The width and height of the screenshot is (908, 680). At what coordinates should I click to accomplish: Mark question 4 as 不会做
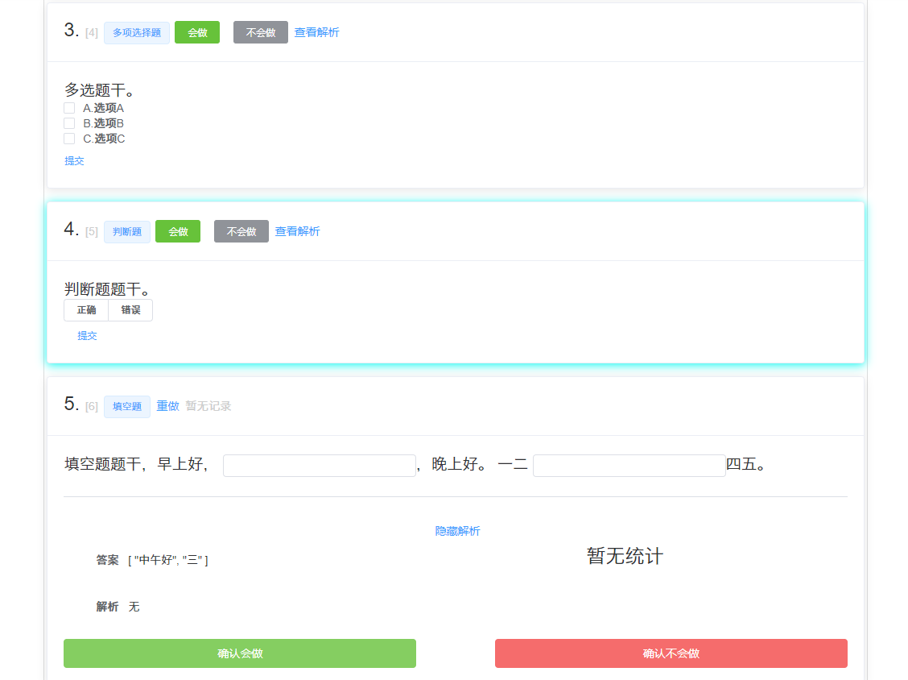pos(241,232)
